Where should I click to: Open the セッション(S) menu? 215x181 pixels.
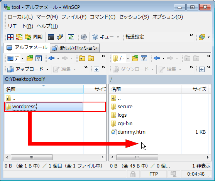134,17
